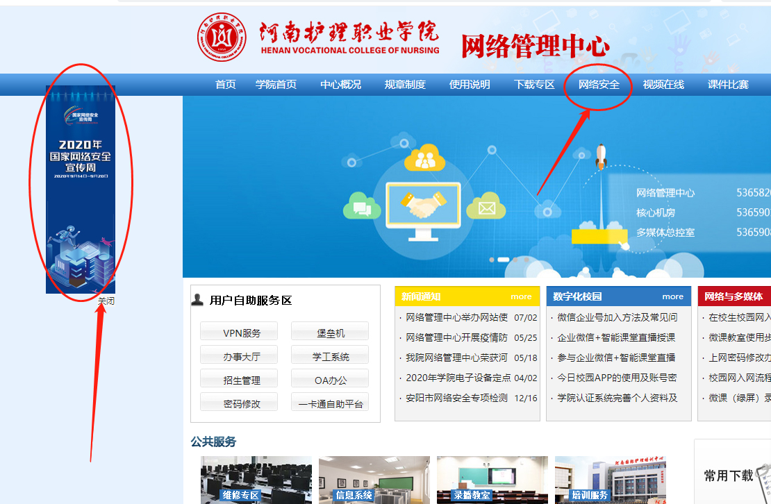Open the 一卡通自助平台 button

pyautogui.click(x=330, y=403)
